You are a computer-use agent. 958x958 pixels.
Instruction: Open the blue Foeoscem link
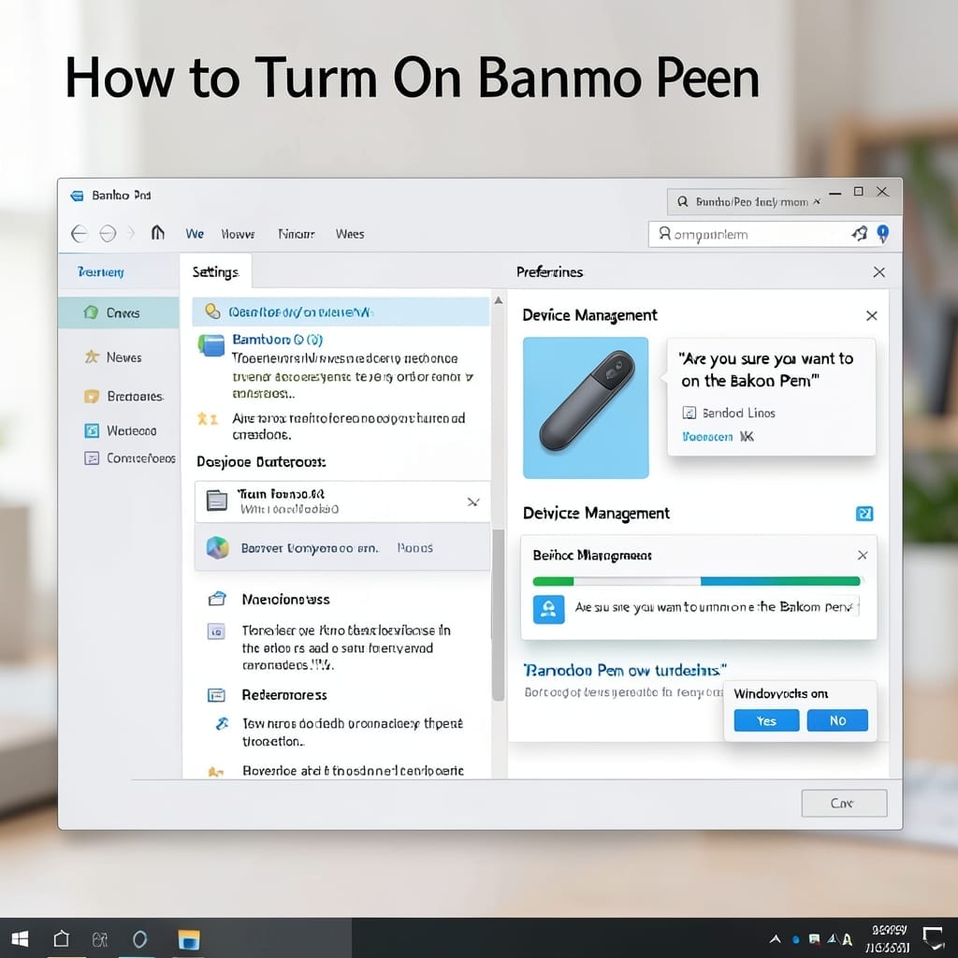click(707, 437)
